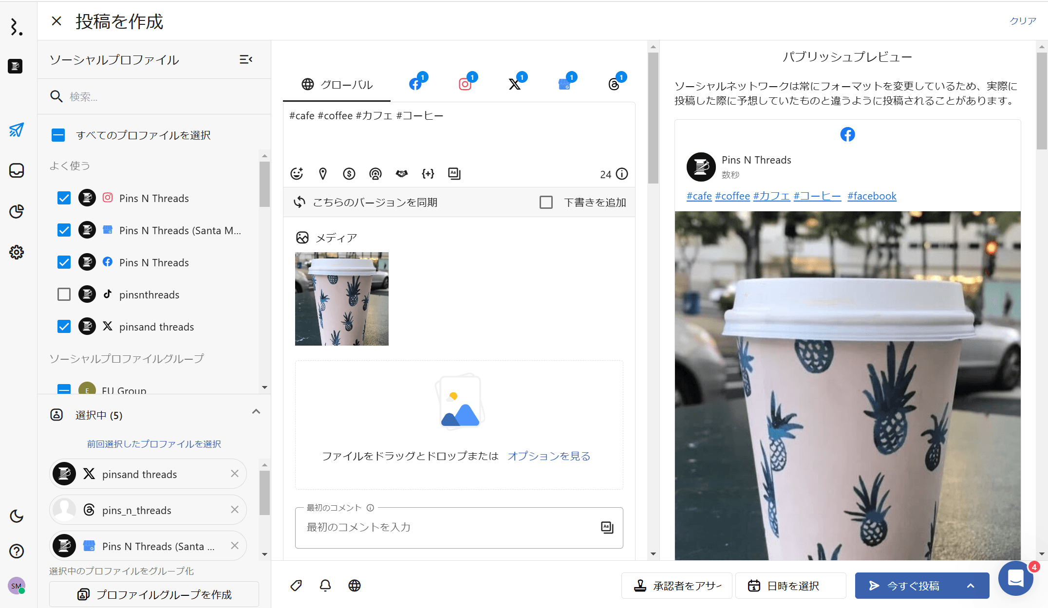Toggle すべてのプロファイルを選択 checkbox
This screenshot has height=608, width=1048.
(58, 135)
